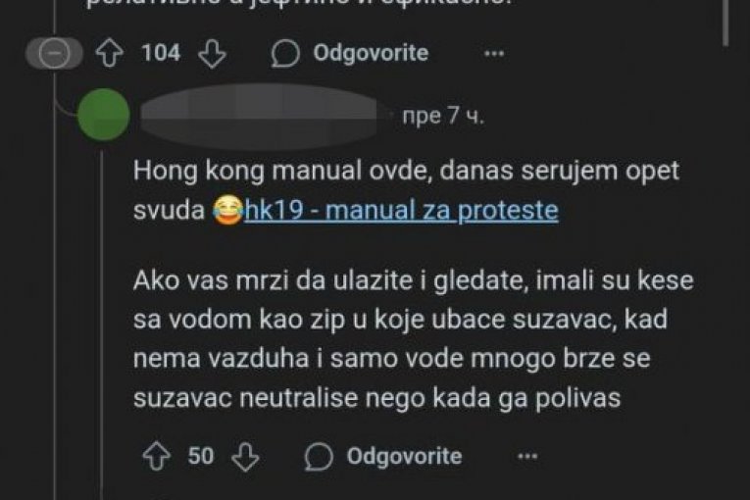
Task: Open the comment permalink 'пре 7 ч.'
Action: 443,116
